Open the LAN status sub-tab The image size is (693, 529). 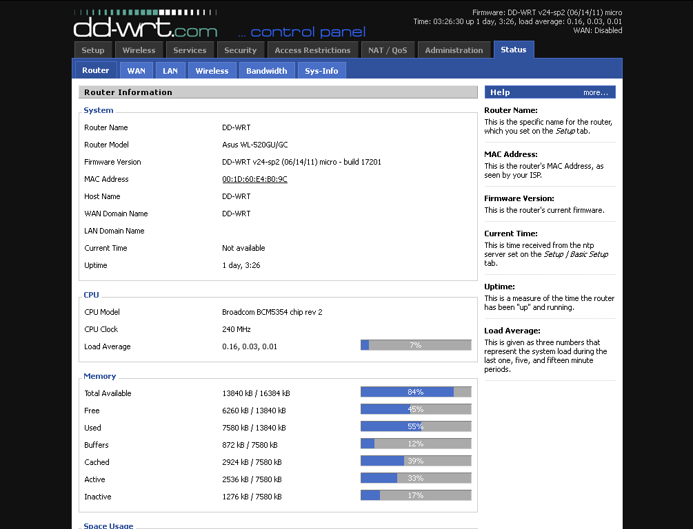coord(170,71)
